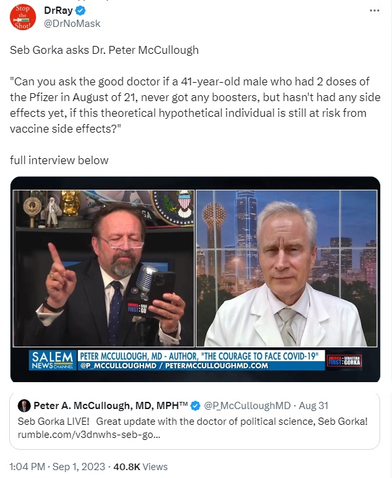Click the America First Gorka logo
Screen dimensions: 392x478
coord(344,360)
